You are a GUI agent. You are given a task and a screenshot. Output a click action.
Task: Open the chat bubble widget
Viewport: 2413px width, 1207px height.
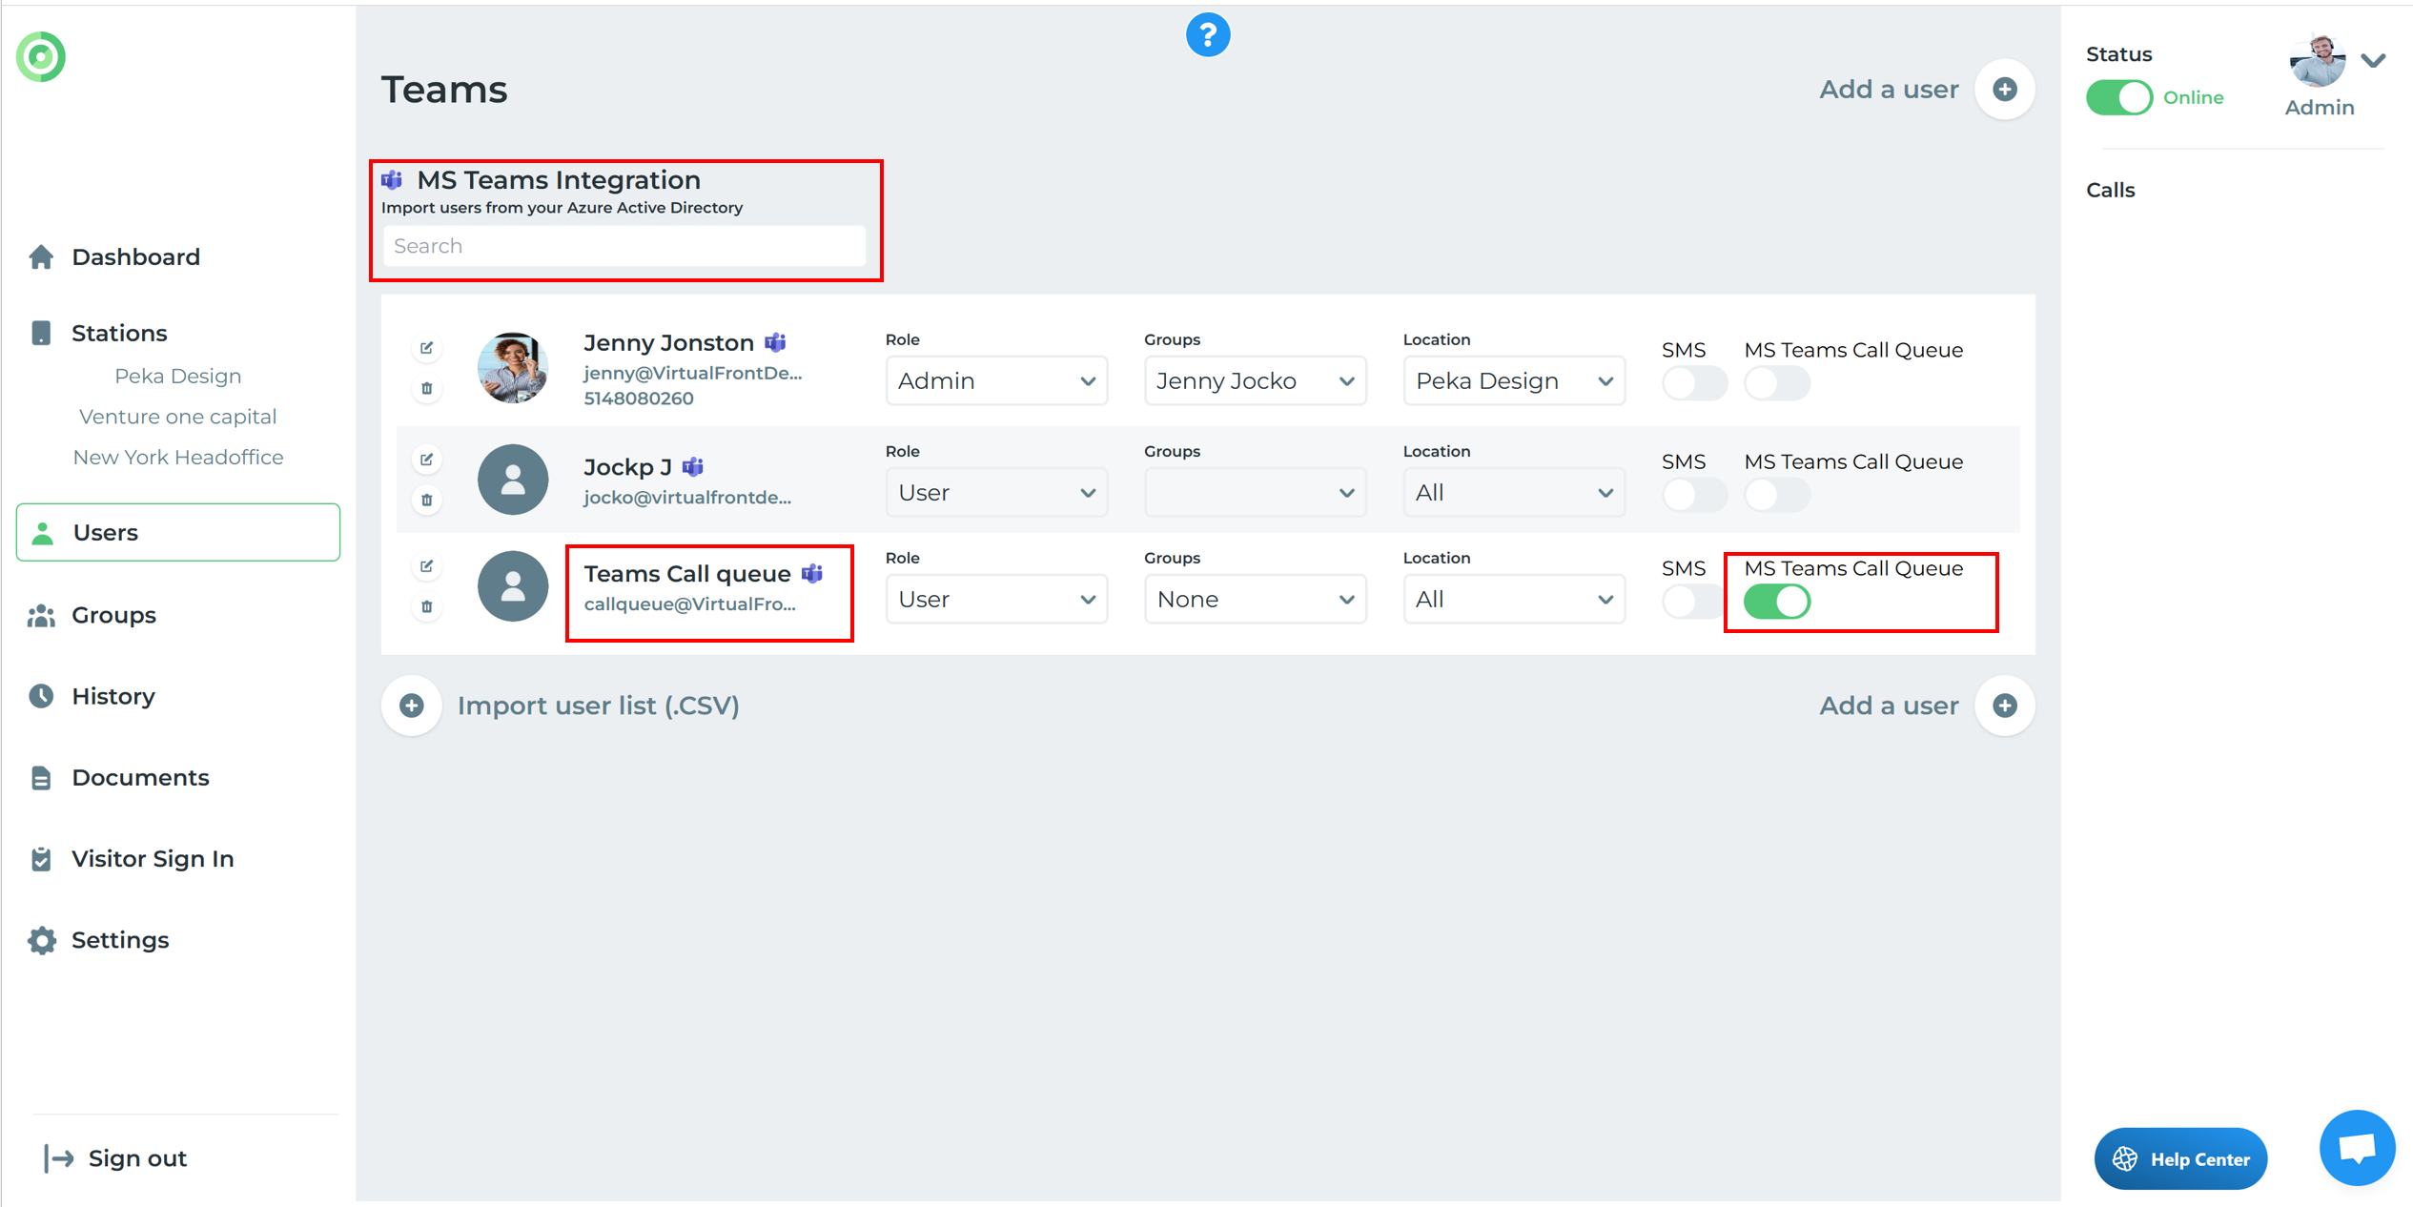2357,1148
